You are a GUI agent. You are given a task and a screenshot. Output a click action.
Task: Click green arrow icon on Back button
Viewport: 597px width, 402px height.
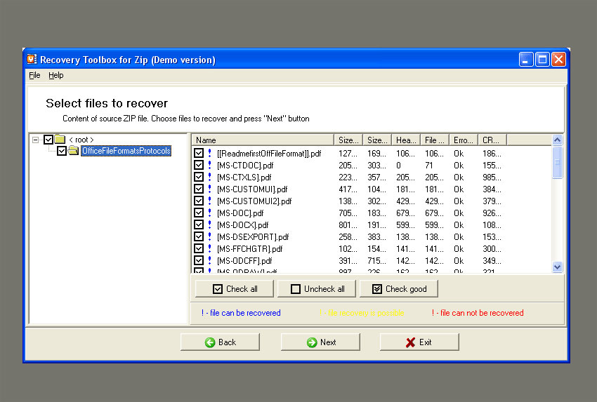tap(210, 342)
